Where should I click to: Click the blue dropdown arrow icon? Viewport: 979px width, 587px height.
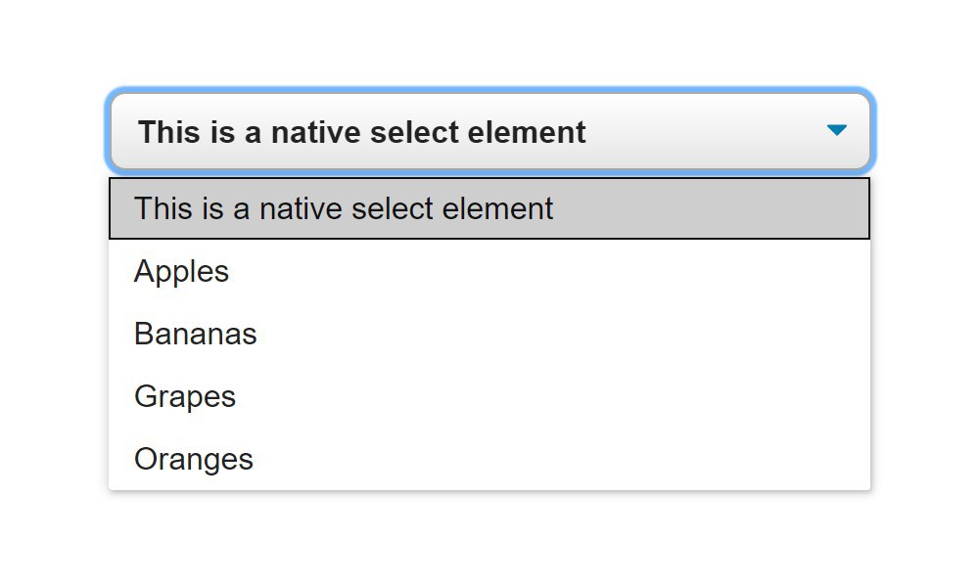point(837,130)
